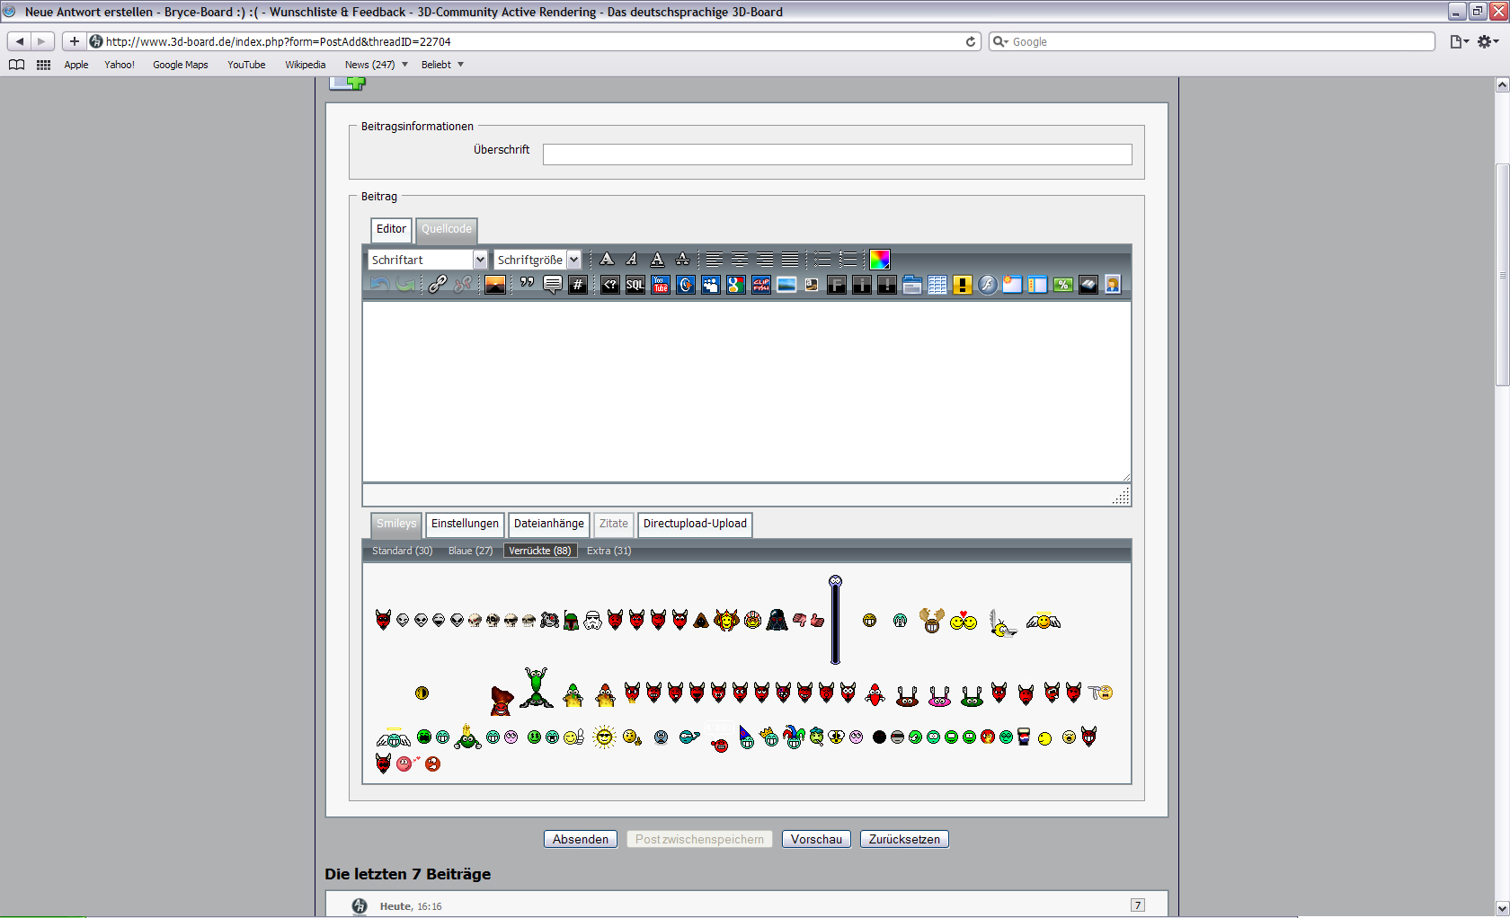The image size is (1510, 918).
Task: Focus the Google search box
Action: (x=1212, y=41)
